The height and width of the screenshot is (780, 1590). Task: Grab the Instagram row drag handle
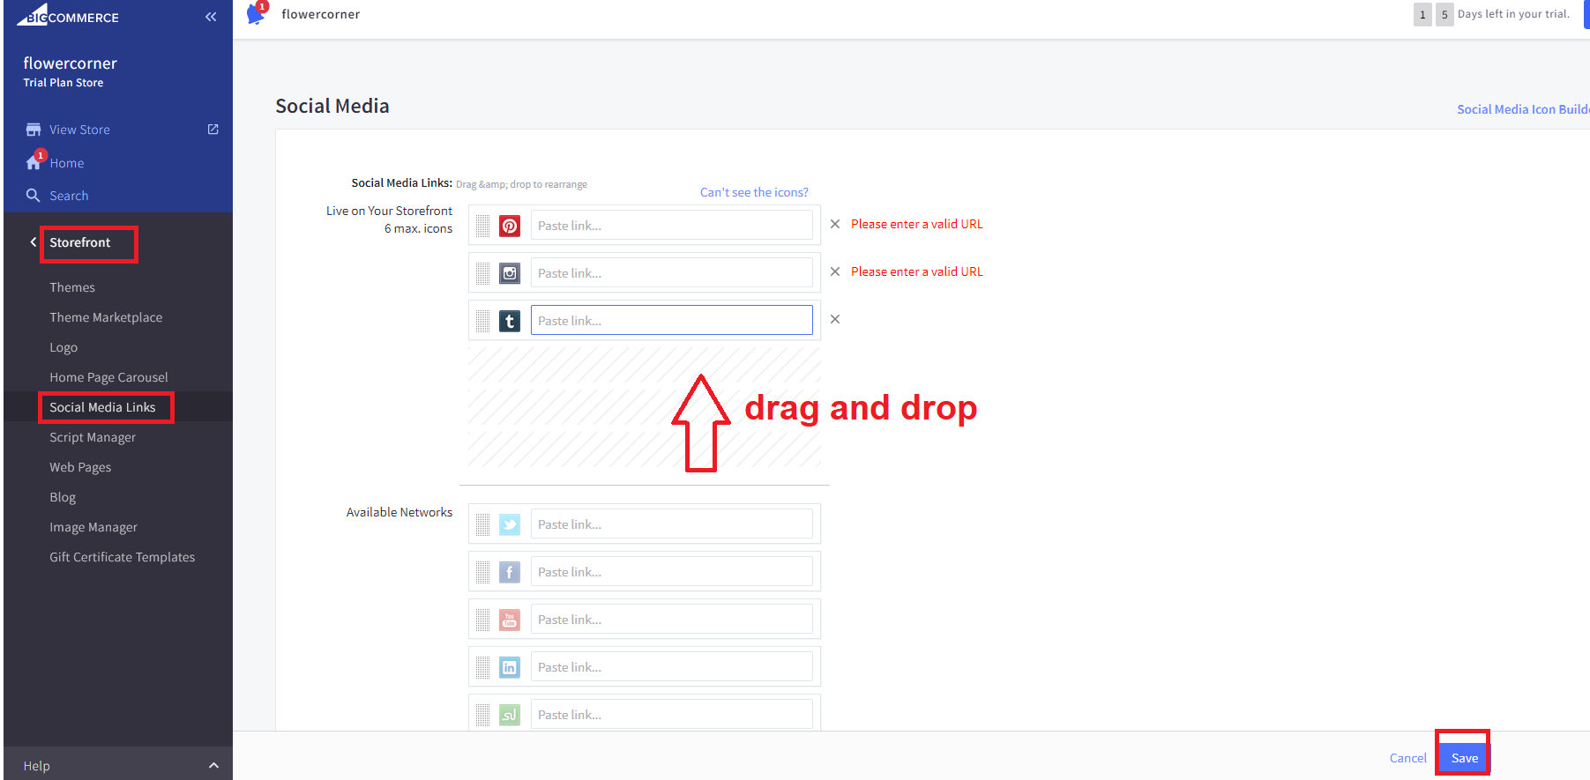pos(482,273)
